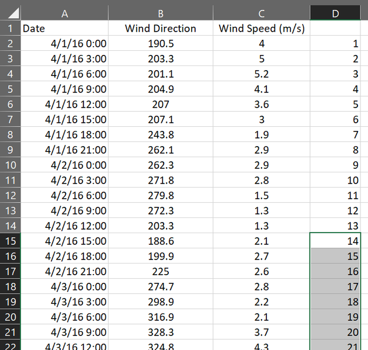Click cell with date 4/1/16 12:00

(x=64, y=104)
